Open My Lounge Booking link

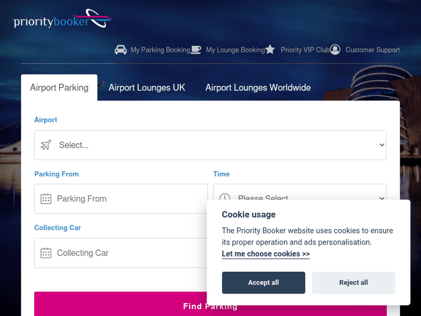tap(235, 50)
